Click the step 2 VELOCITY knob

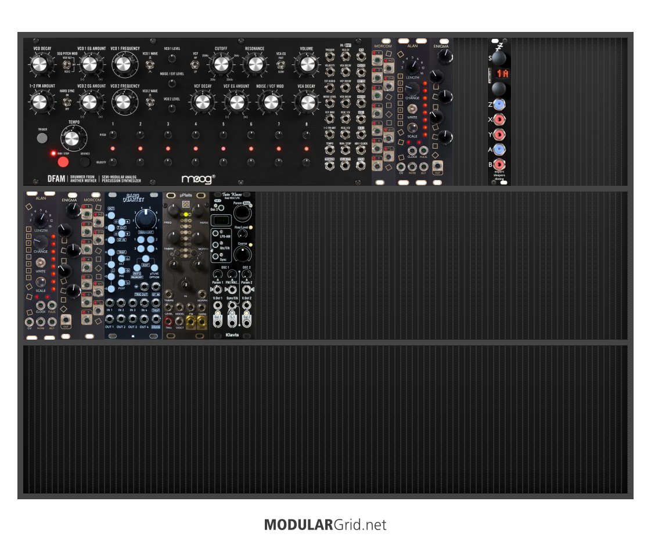tap(141, 162)
